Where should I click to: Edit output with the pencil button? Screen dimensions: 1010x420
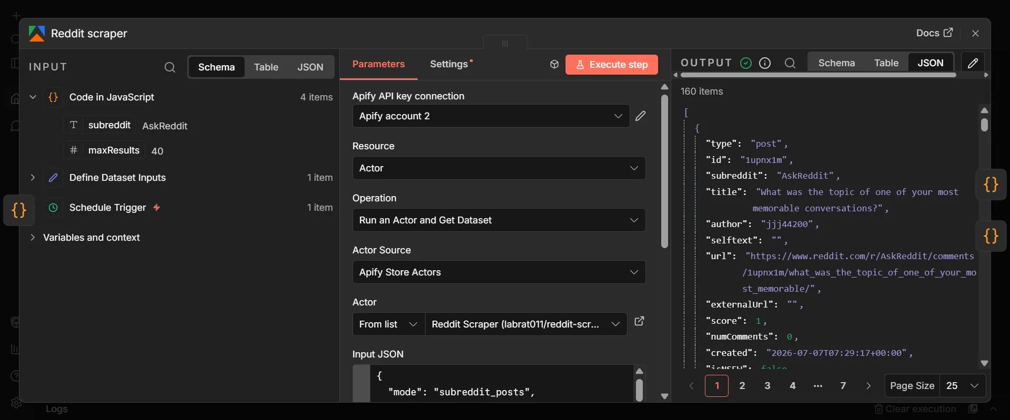(x=973, y=63)
